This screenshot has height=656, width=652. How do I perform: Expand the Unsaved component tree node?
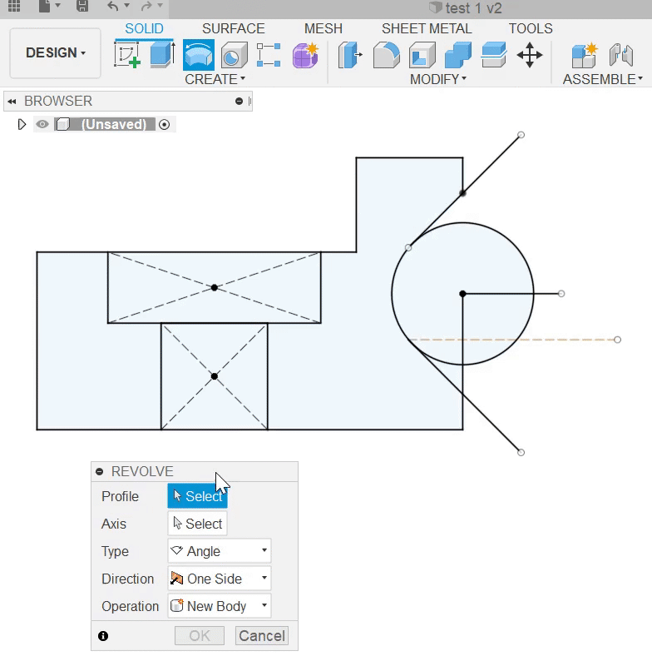point(22,124)
